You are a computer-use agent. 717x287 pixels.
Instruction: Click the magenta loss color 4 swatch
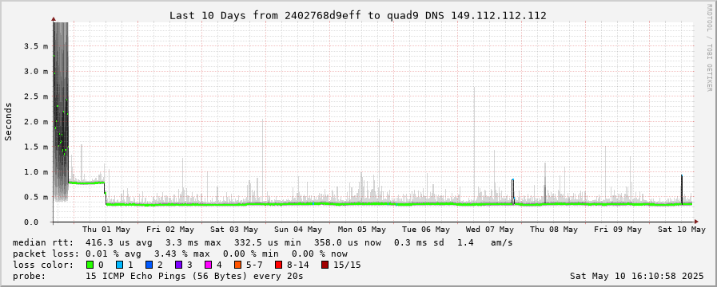click(x=207, y=265)
